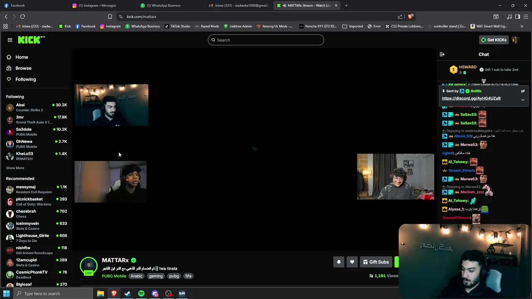Screen dimensions: 532x299
Task: Hide the pinned BotRix message
Action: point(523,91)
